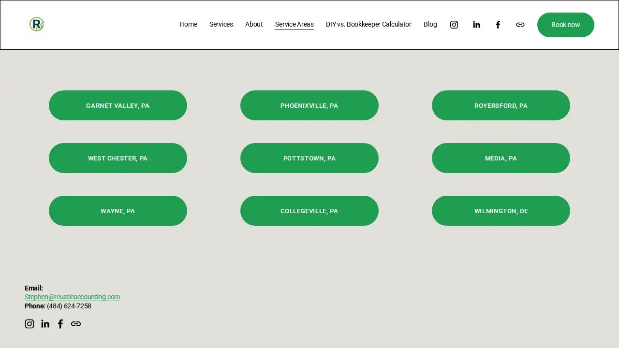The height and width of the screenshot is (348, 619).
Task: Select West Chester, PA button
Action: point(118,158)
